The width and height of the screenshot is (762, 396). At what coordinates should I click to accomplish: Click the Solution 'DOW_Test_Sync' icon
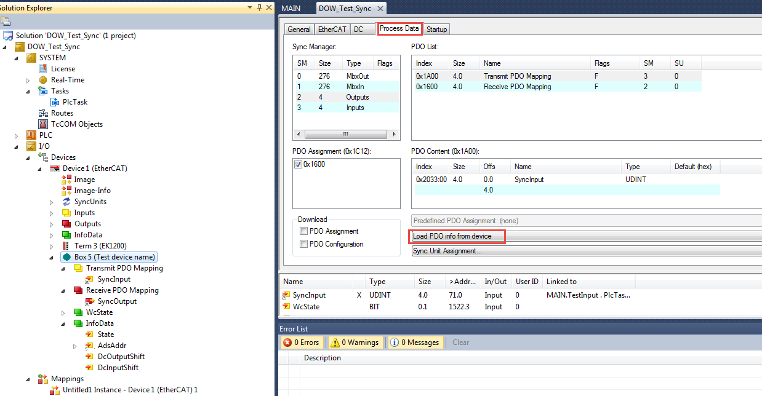[8, 36]
